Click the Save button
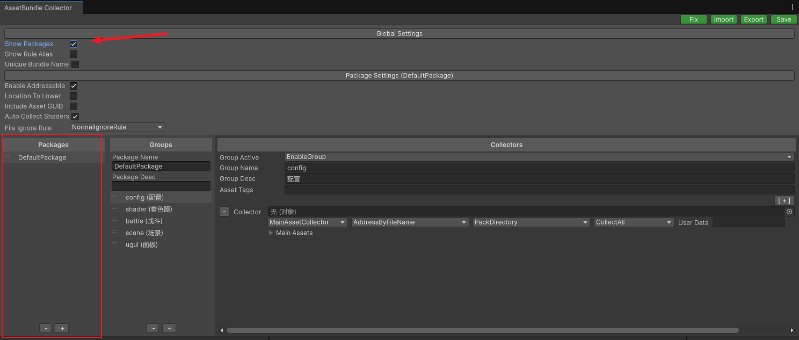 click(x=784, y=19)
